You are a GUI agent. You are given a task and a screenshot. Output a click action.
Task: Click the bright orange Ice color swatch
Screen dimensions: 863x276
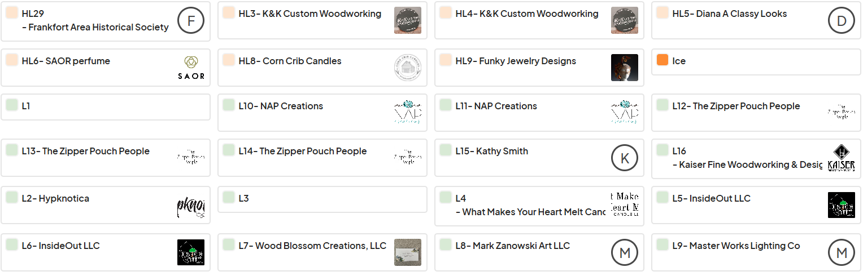click(662, 60)
